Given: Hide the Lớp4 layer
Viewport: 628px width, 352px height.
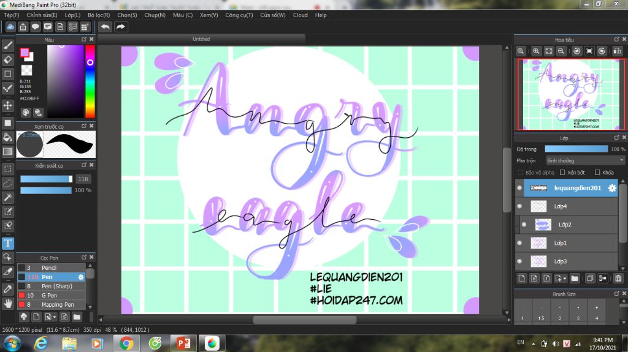Looking at the screenshot, I should 519,206.
